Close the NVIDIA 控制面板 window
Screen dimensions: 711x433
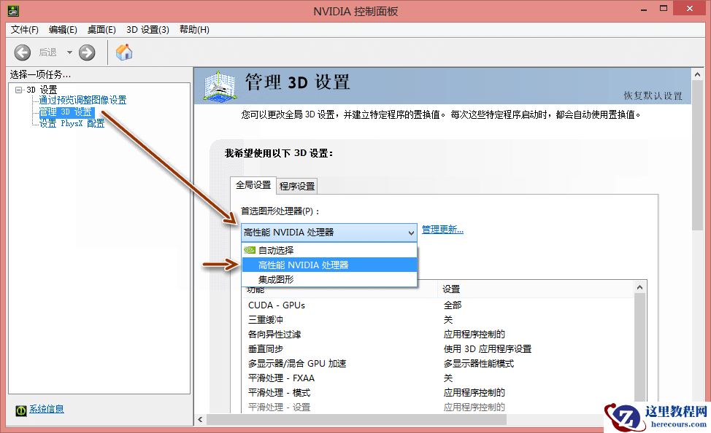[690, 9]
